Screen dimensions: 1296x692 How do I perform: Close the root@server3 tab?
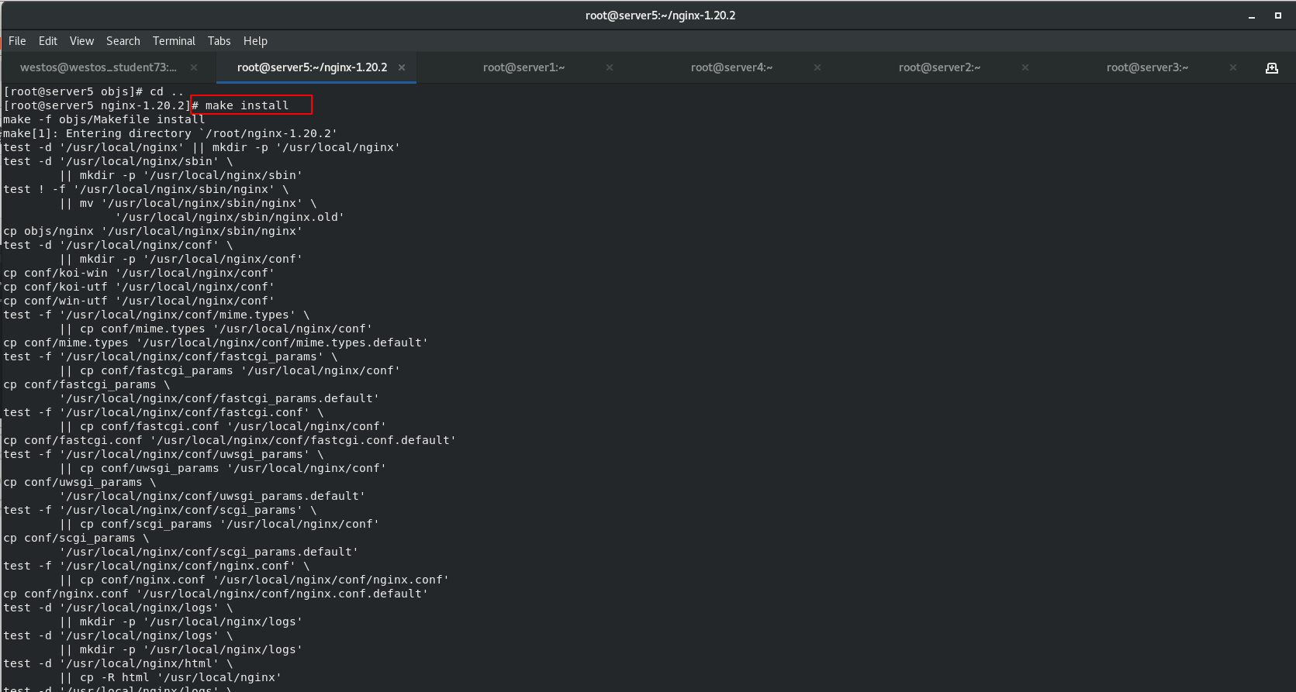[1233, 67]
